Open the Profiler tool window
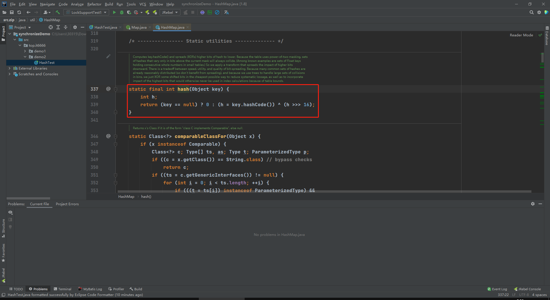 116,289
